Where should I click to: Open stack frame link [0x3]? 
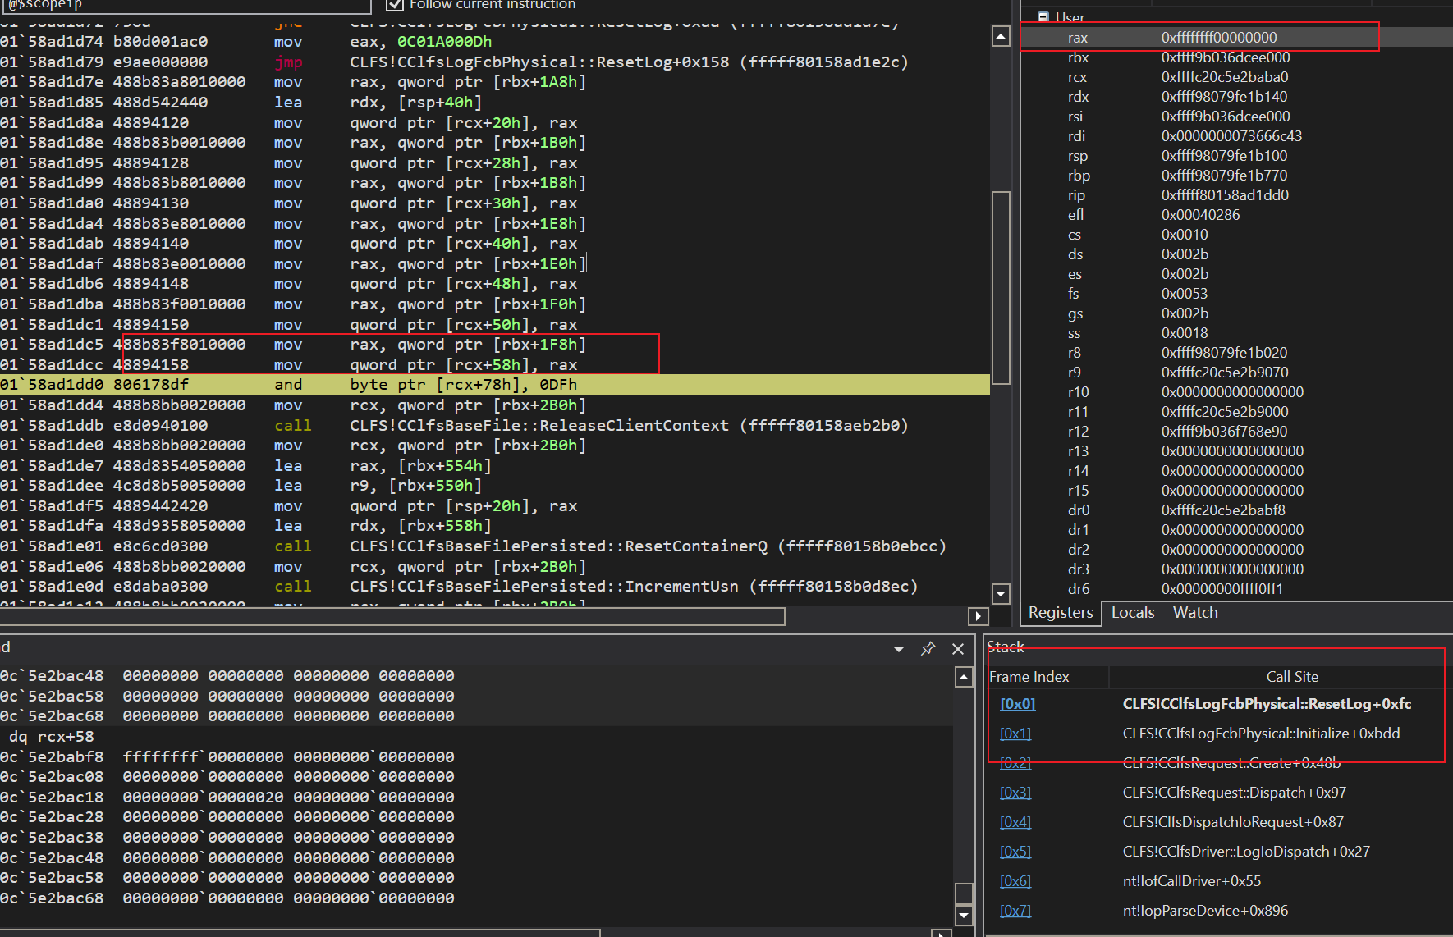pos(1015,793)
